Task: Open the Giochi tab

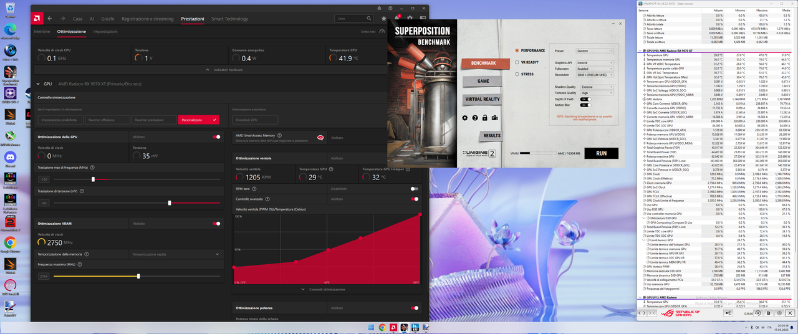Action: click(x=108, y=19)
